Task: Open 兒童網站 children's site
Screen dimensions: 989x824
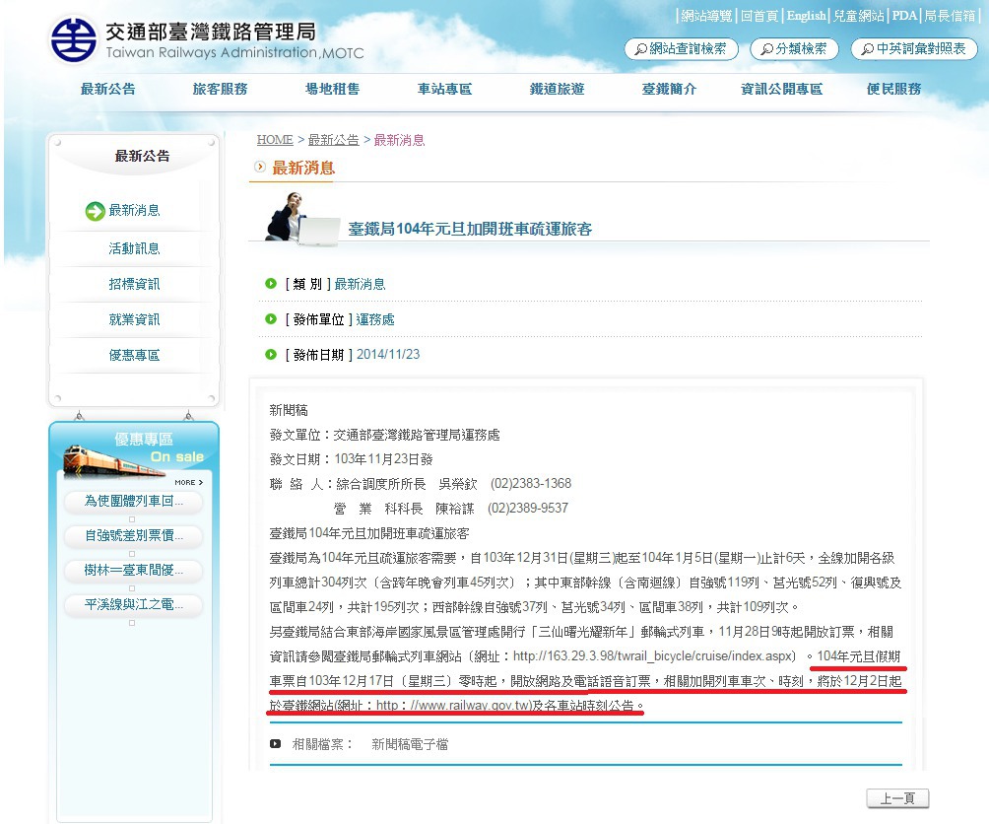Action: pyautogui.click(x=858, y=16)
